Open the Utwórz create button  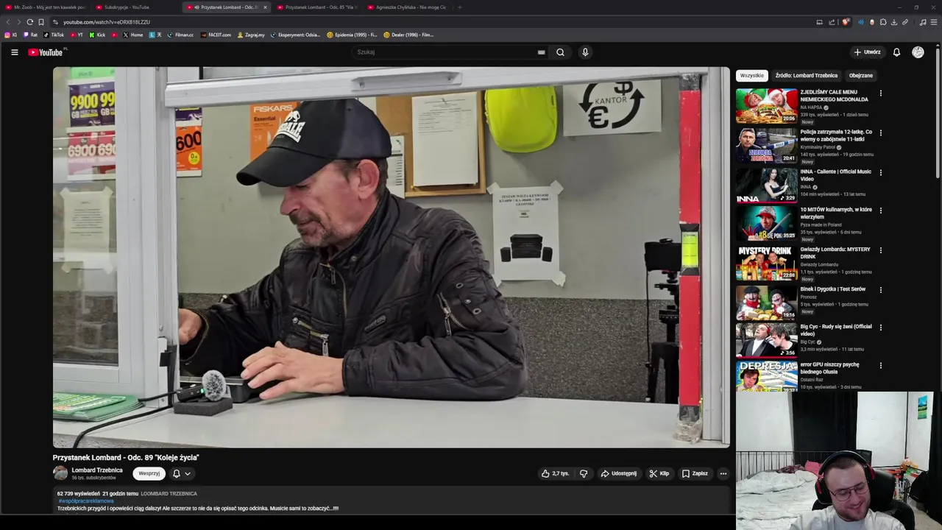coord(868,52)
